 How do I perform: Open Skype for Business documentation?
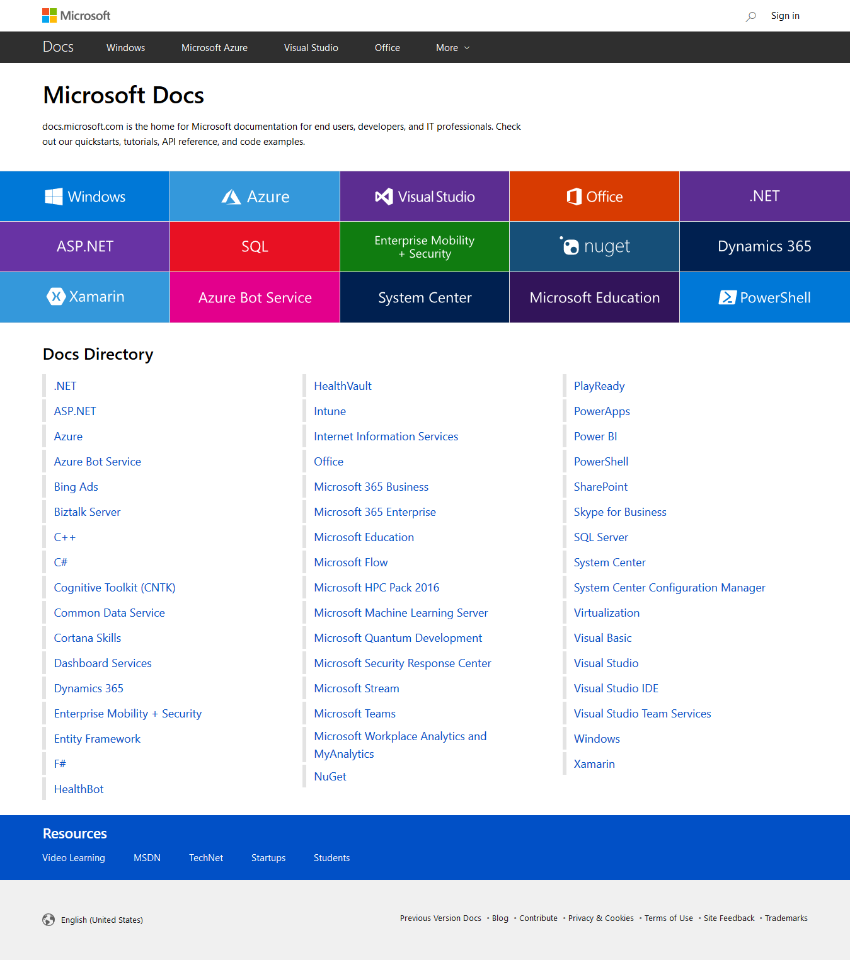click(x=619, y=511)
